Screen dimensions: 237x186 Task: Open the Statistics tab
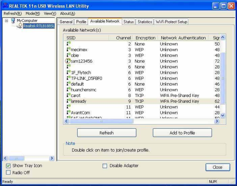[145, 22]
